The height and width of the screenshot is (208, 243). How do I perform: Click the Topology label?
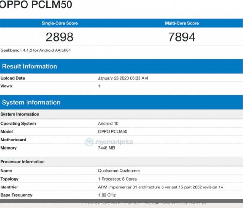point(9,179)
